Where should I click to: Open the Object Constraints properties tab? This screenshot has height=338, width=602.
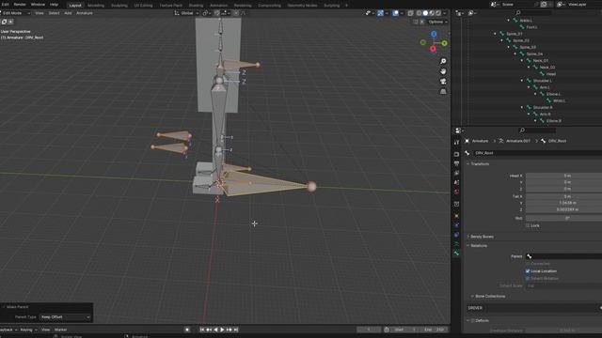[x=456, y=235]
